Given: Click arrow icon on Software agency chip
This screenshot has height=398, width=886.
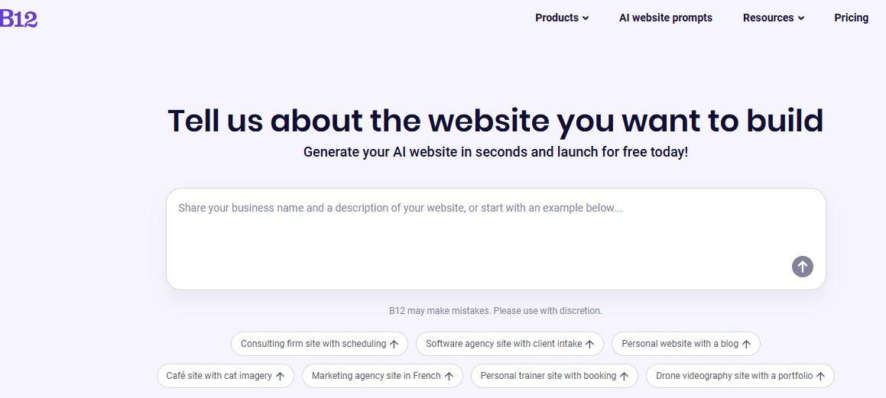Looking at the screenshot, I should (589, 345).
